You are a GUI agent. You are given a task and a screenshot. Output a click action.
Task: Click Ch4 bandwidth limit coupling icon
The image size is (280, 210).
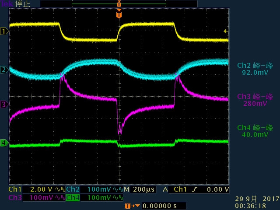[118, 198]
